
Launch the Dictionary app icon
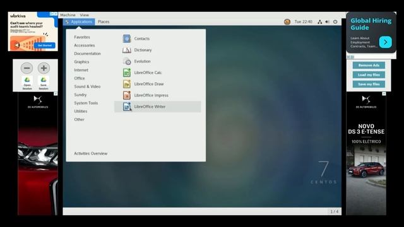126,50
